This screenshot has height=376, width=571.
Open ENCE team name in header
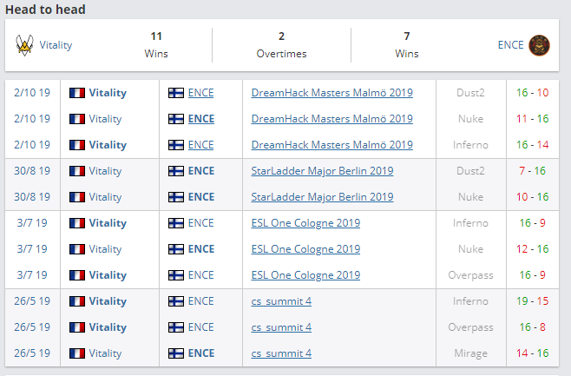pyautogui.click(x=509, y=45)
